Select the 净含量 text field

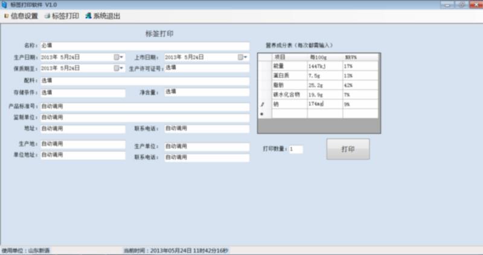(x=206, y=93)
